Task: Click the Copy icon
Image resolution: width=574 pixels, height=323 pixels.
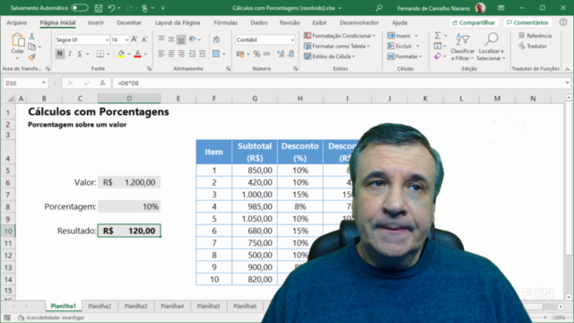Action: point(32,47)
